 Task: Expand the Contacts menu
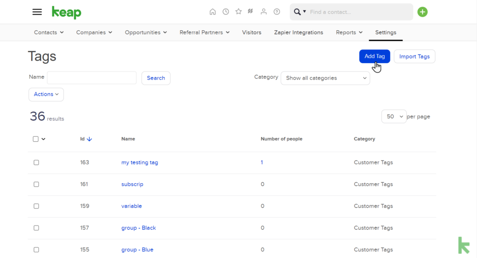pos(48,33)
